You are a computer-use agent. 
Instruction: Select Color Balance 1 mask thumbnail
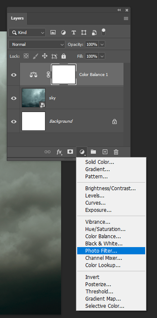click(64, 74)
